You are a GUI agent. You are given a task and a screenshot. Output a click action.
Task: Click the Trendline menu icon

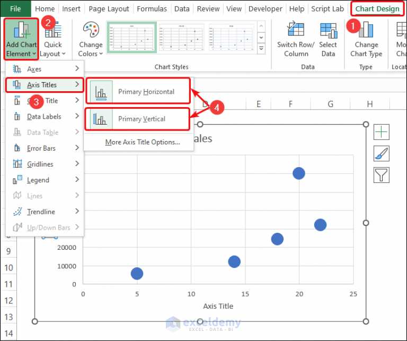(x=17, y=212)
